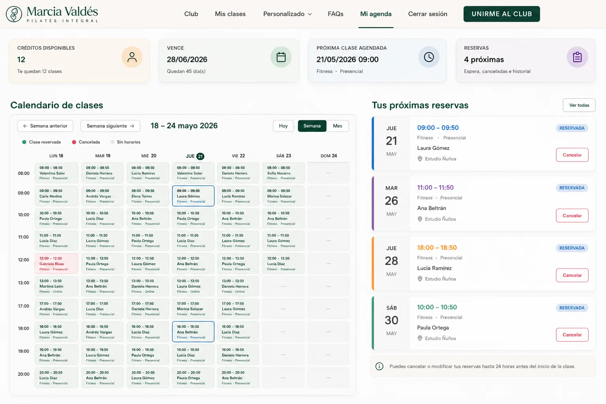Click the 28/06/2026 expiry date
606x404 pixels.
187,60
